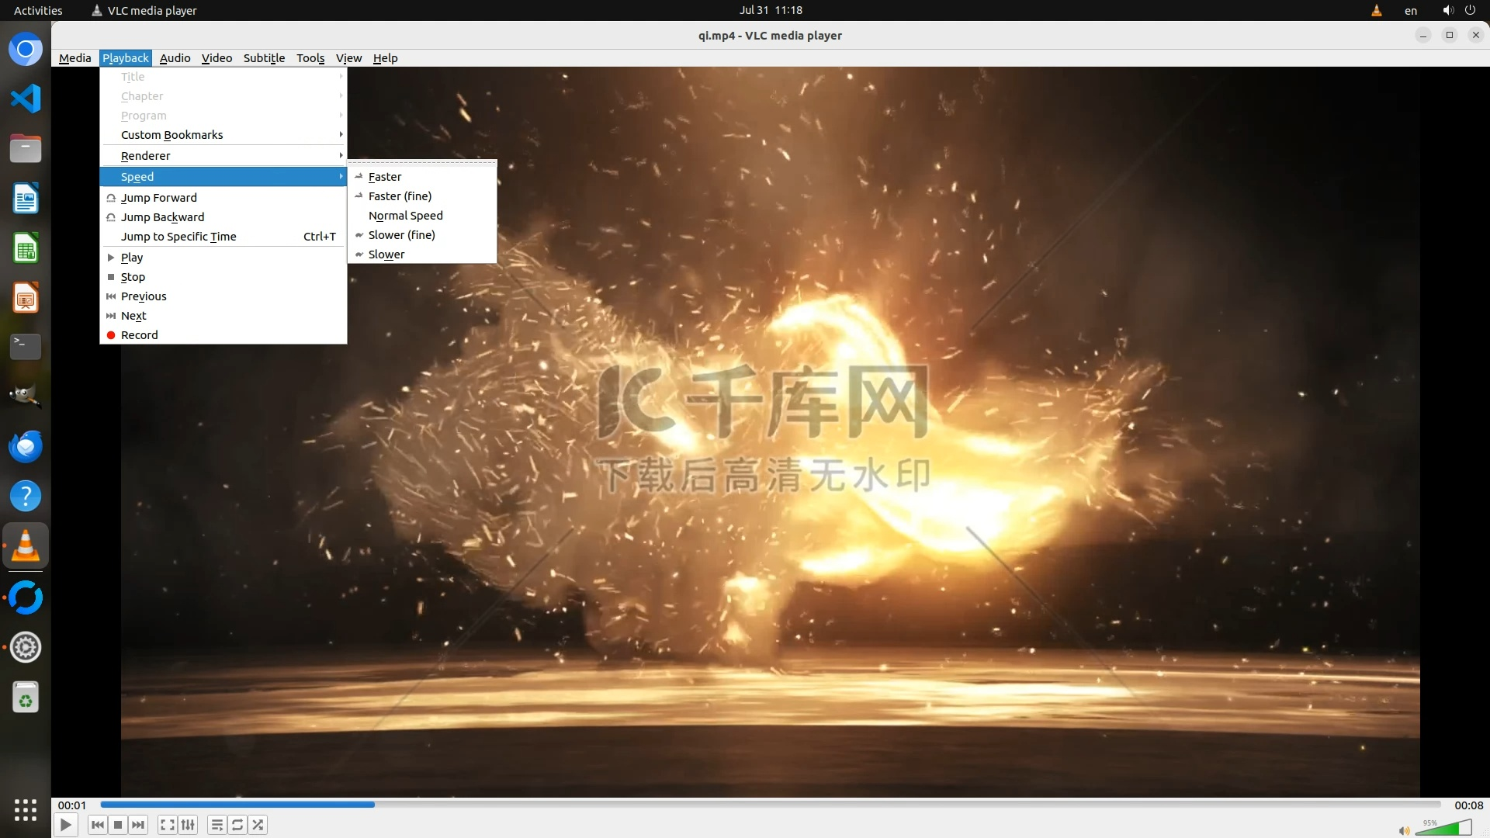Click the elapsed time label 00:01
The height and width of the screenshot is (838, 1490).
click(x=71, y=805)
